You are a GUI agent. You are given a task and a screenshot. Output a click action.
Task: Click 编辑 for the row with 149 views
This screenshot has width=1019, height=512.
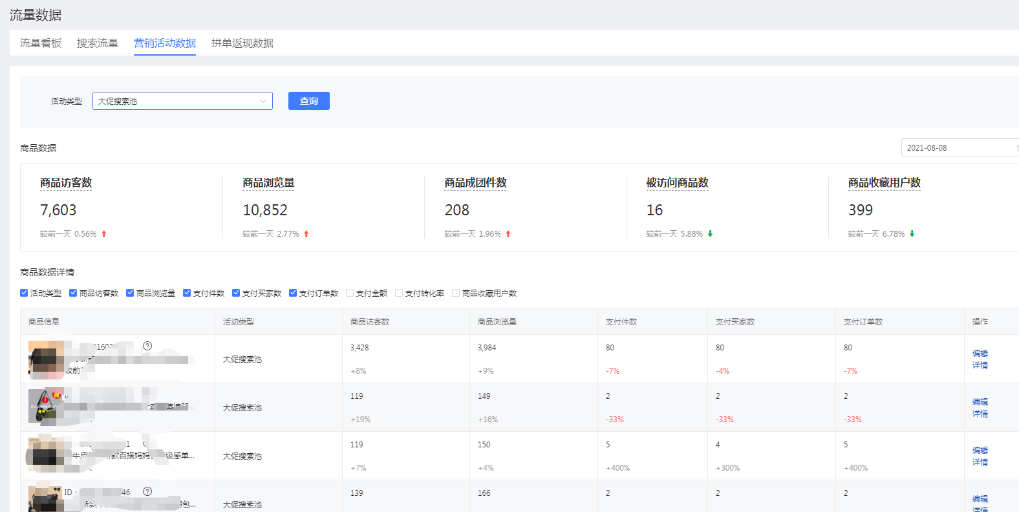pyautogui.click(x=980, y=402)
